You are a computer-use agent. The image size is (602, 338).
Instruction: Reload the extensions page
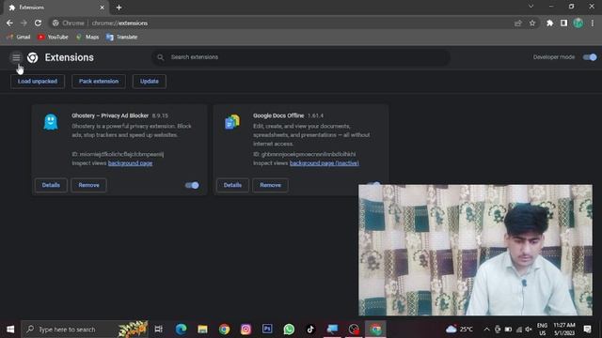pyautogui.click(x=38, y=23)
